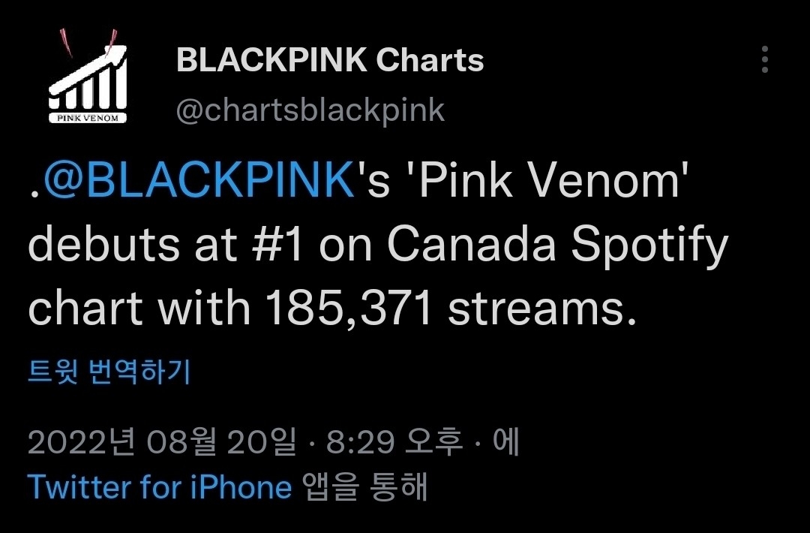Viewport: 810px width, 533px height.
Task: Click the BLACKPINK Charts display name
Action: pos(330,60)
